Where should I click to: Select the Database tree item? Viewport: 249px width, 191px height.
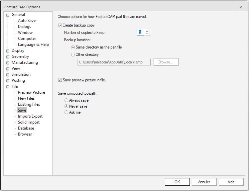[26, 128]
